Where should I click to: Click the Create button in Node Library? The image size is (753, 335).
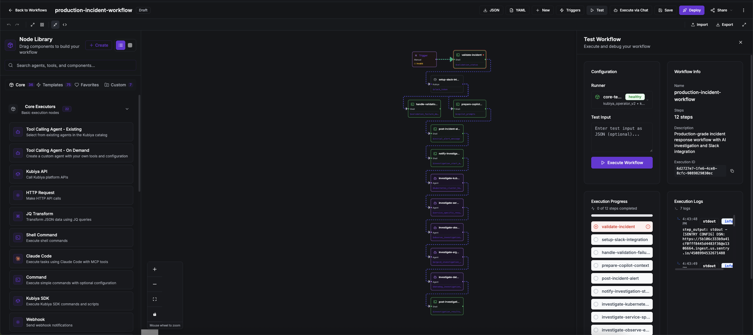click(99, 45)
